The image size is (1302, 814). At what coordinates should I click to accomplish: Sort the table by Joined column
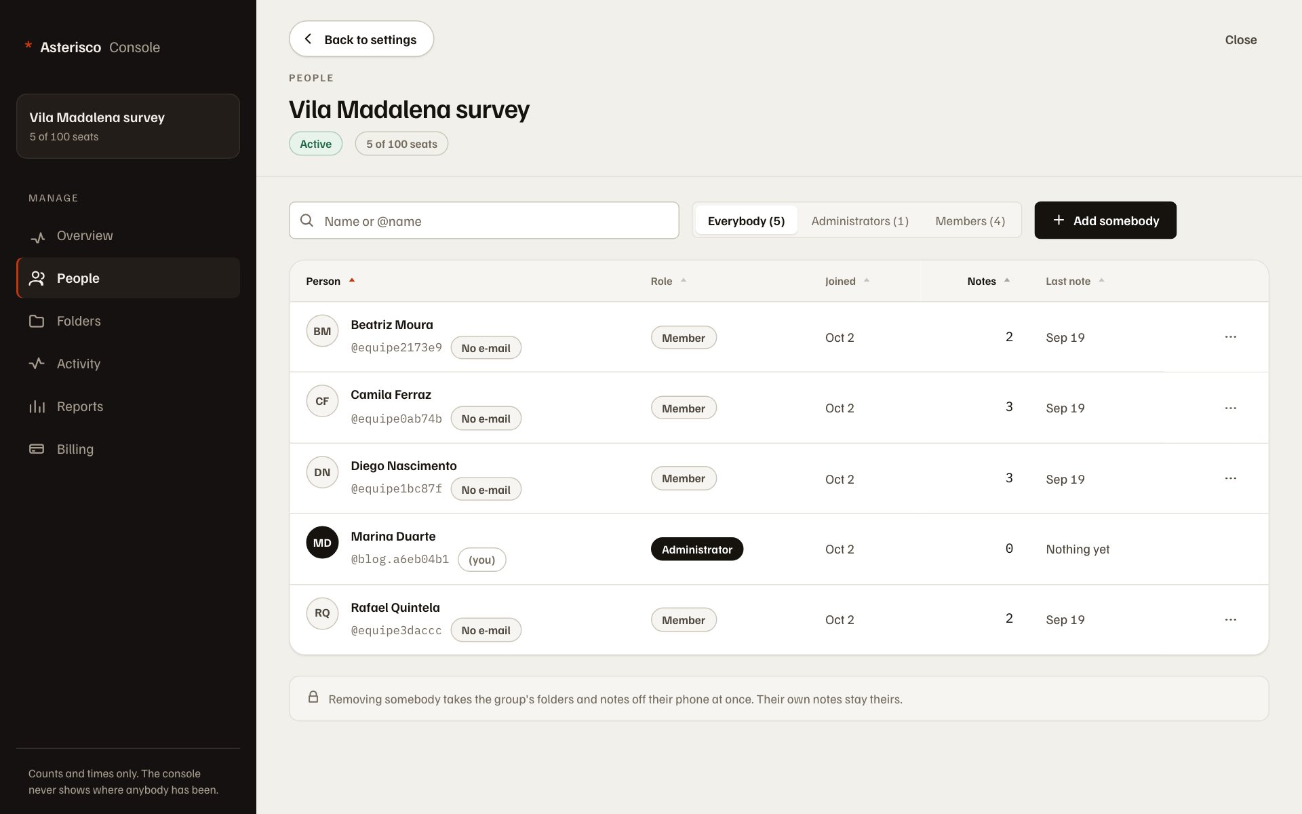point(847,281)
